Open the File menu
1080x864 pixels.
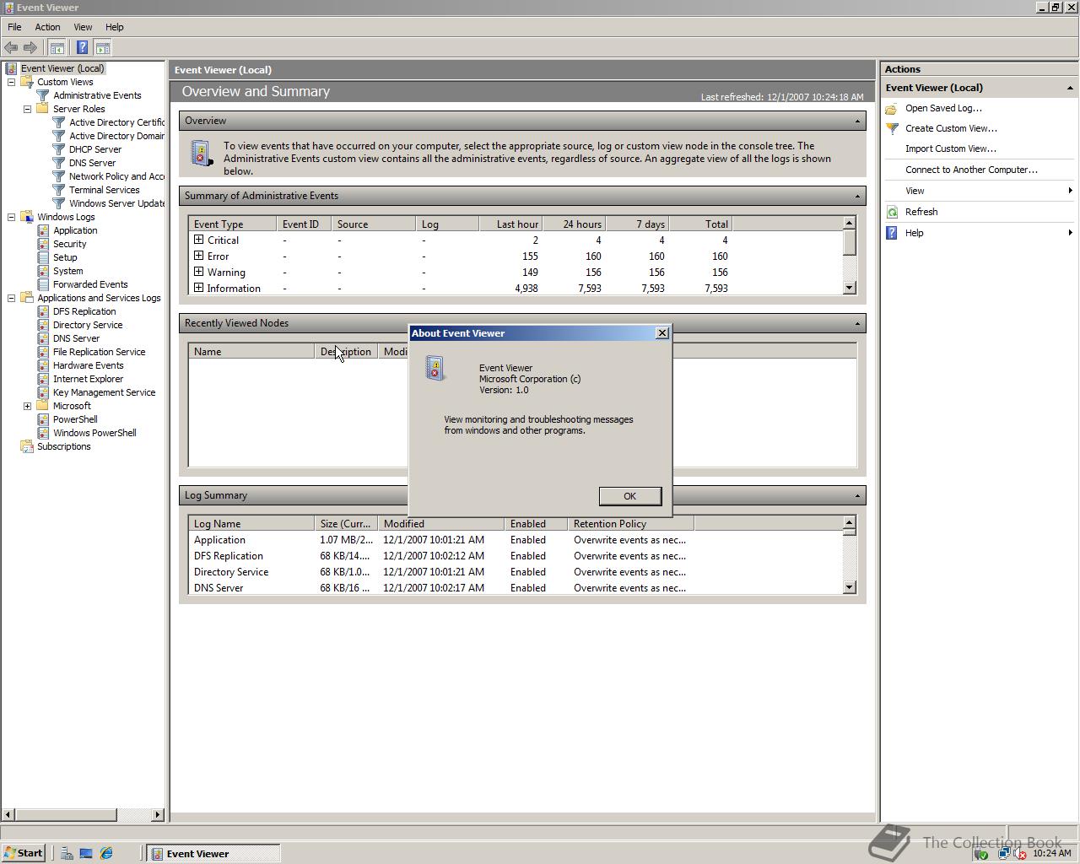tap(14, 27)
